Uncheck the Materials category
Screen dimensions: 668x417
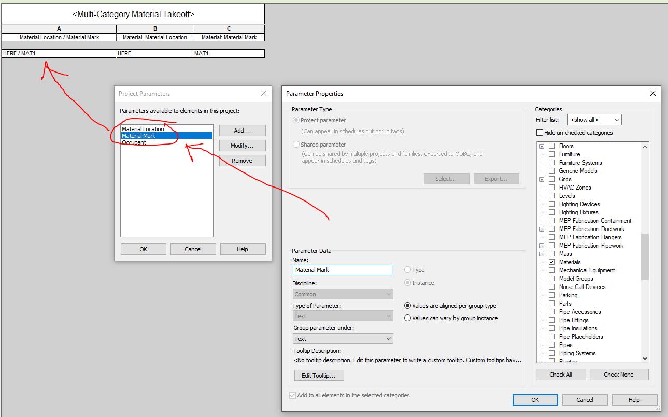[551, 262]
